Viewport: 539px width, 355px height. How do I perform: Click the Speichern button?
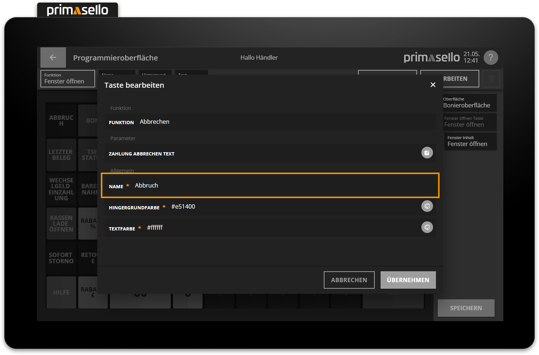tap(466, 308)
